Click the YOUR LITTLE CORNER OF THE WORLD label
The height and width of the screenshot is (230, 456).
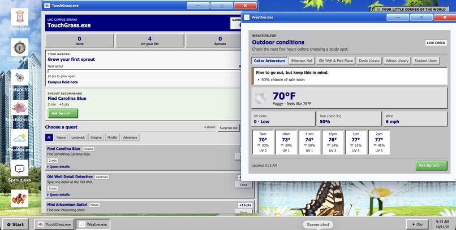[411, 9]
